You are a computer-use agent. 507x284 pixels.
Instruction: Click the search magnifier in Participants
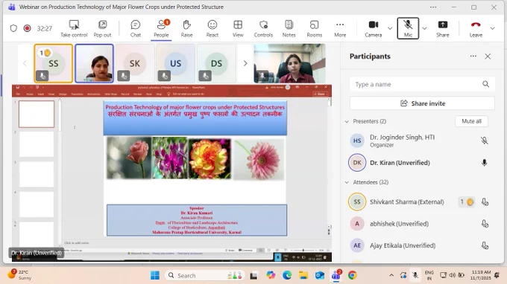click(x=485, y=84)
